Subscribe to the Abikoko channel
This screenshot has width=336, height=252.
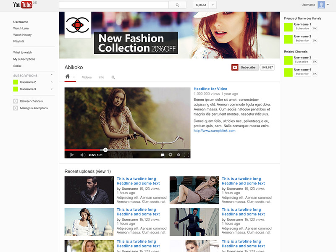[248, 67]
